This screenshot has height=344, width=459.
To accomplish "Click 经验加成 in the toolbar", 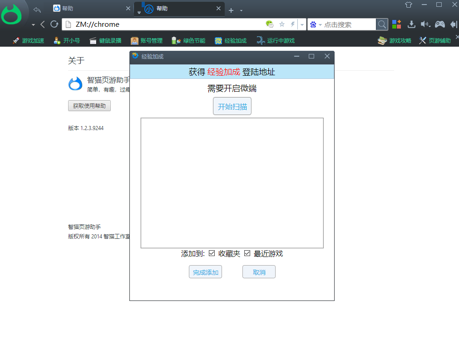I will pos(231,41).
